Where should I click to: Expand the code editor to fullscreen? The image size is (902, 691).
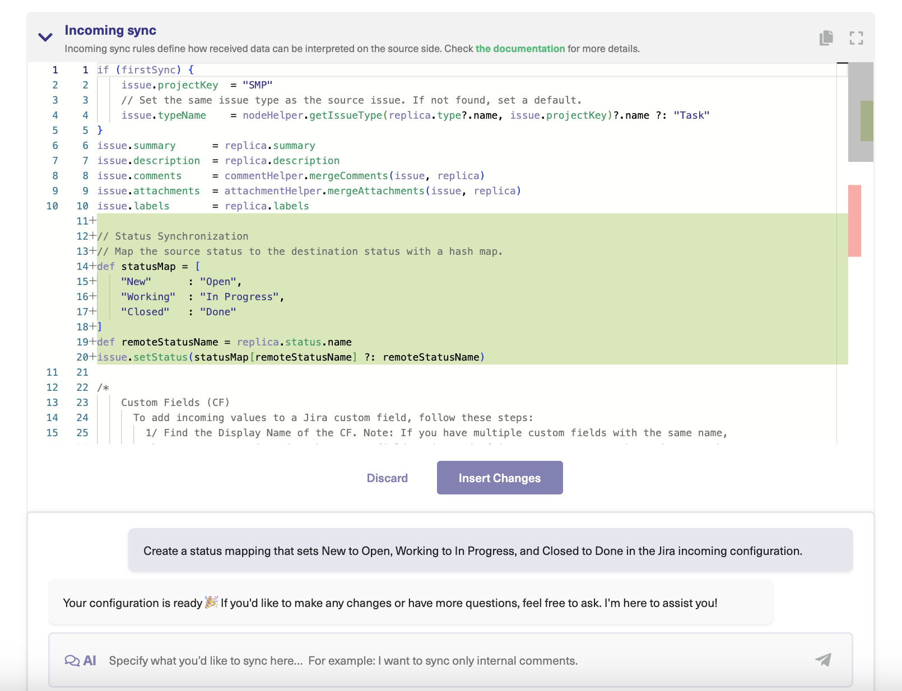pyautogui.click(x=857, y=38)
